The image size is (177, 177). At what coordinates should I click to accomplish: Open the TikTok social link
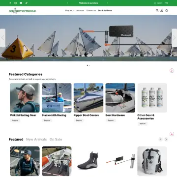[x=27, y=3]
